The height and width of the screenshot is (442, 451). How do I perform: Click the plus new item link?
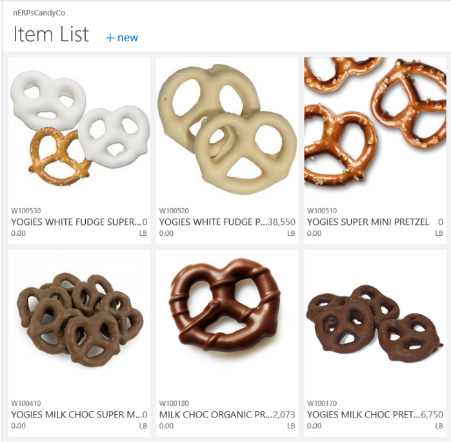tap(122, 37)
